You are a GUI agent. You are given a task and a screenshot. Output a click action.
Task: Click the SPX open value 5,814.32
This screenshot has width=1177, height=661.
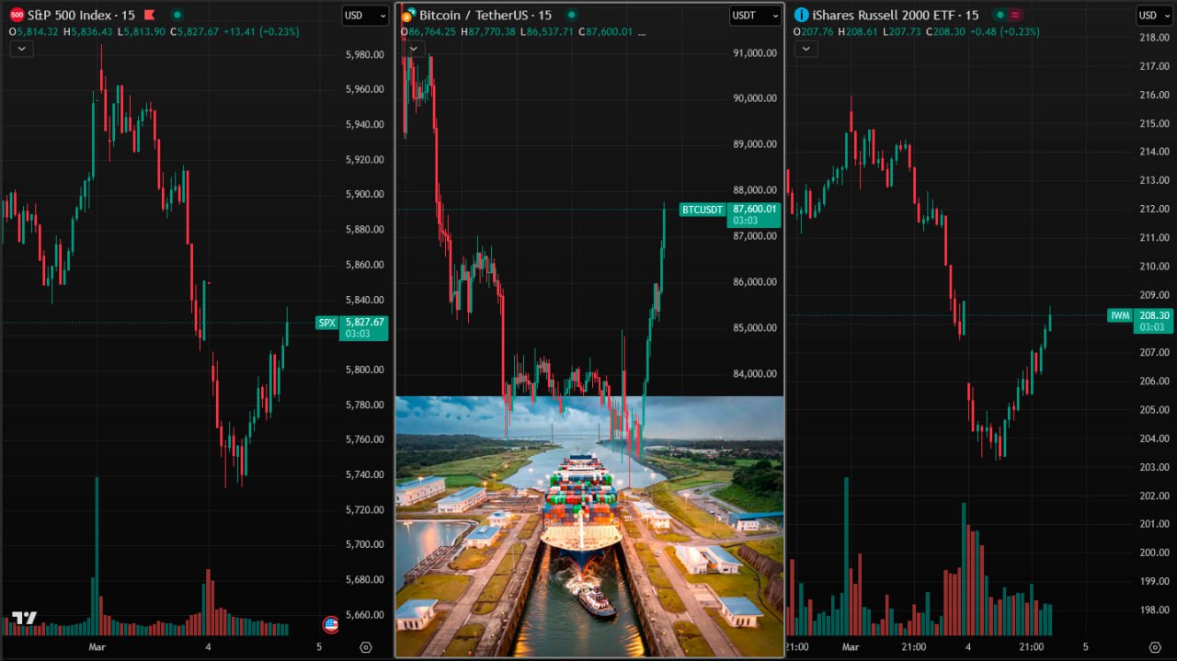coord(38,31)
